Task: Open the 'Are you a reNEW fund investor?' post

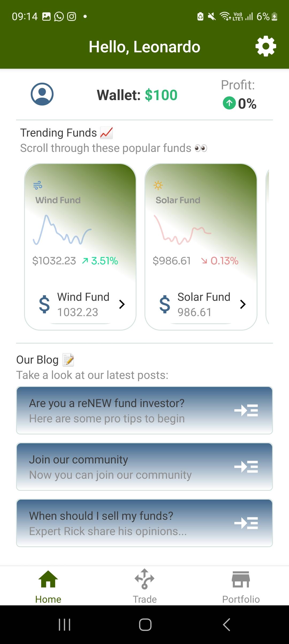Action: pyautogui.click(x=144, y=410)
